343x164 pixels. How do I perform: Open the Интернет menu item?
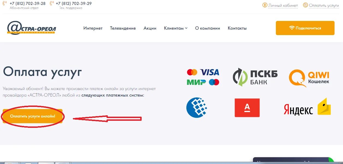point(93,28)
